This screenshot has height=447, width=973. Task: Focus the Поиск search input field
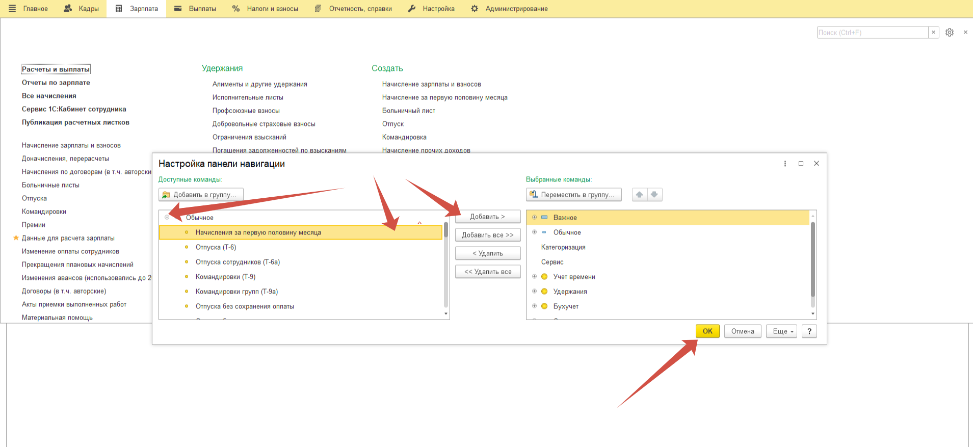tap(872, 33)
